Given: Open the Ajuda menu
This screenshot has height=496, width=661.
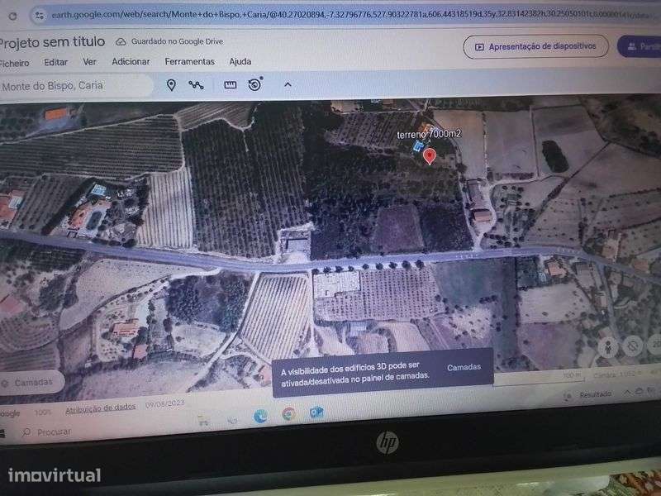Looking at the screenshot, I should click(x=240, y=61).
